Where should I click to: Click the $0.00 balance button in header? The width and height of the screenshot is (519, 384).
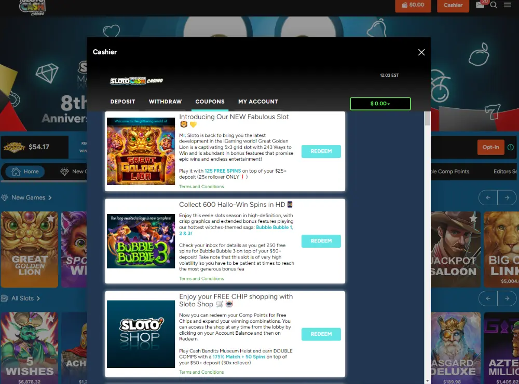click(413, 5)
